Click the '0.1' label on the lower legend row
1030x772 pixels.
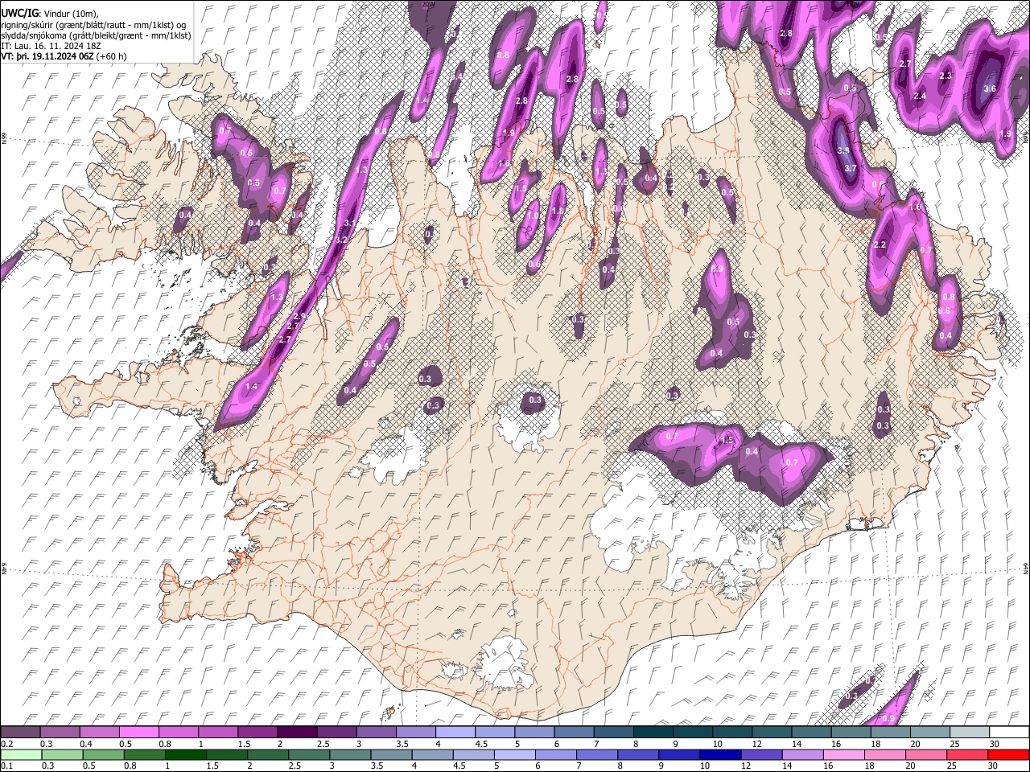click(x=6, y=766)
